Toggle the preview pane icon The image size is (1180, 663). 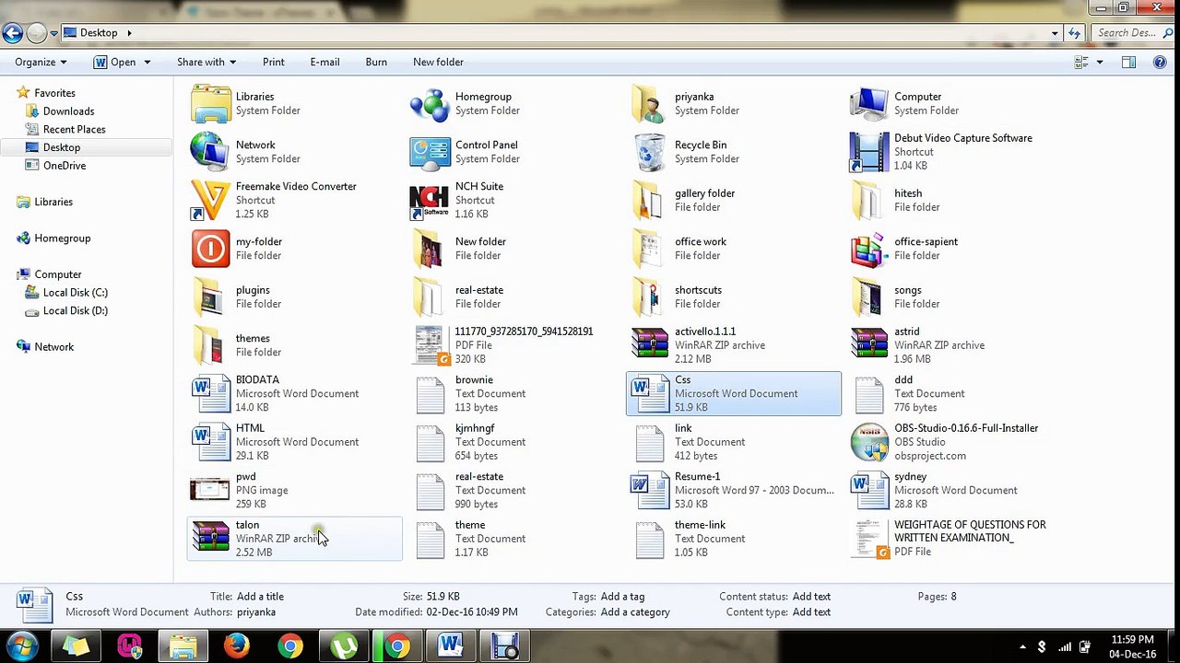[1128, 62]
